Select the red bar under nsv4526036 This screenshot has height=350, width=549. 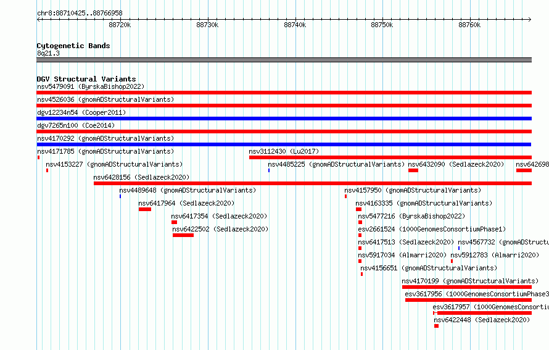[x=284, y=106]
